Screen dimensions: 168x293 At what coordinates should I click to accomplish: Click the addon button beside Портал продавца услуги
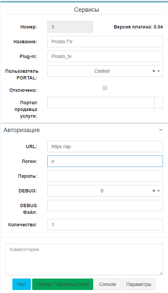coord(159,103)
